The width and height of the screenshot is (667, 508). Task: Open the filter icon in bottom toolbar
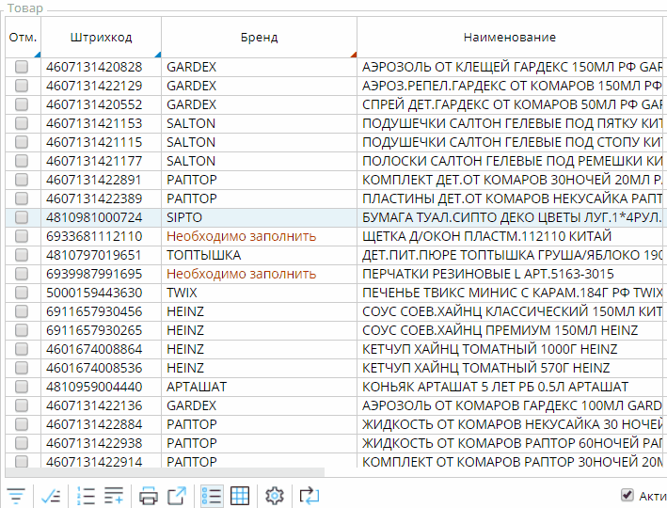pyautogui.click(x=16, y=496)
